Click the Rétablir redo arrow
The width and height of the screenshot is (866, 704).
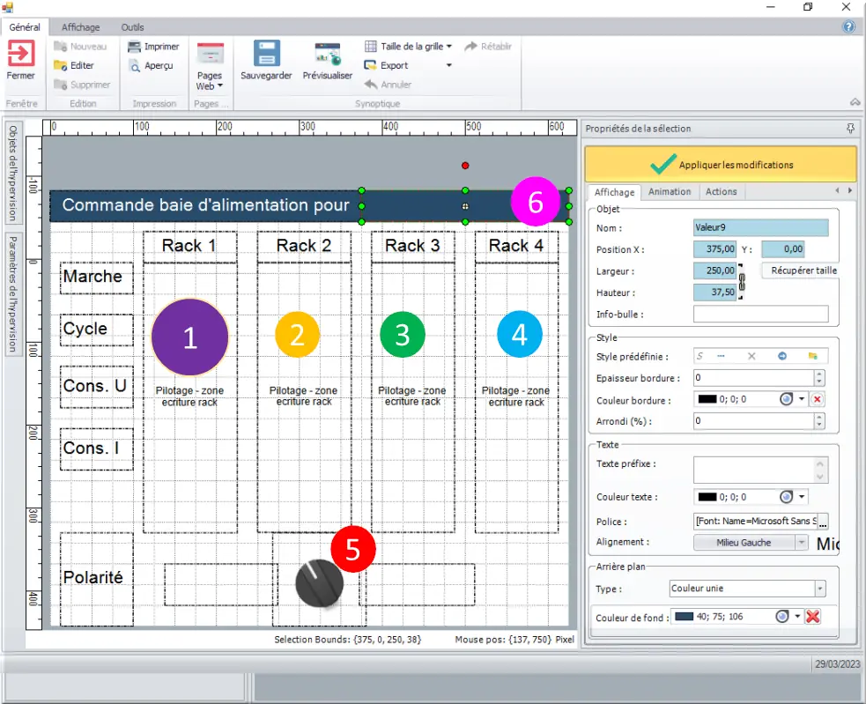488,47
